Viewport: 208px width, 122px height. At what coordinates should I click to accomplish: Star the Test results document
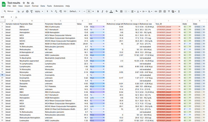[x=24, y=3]
